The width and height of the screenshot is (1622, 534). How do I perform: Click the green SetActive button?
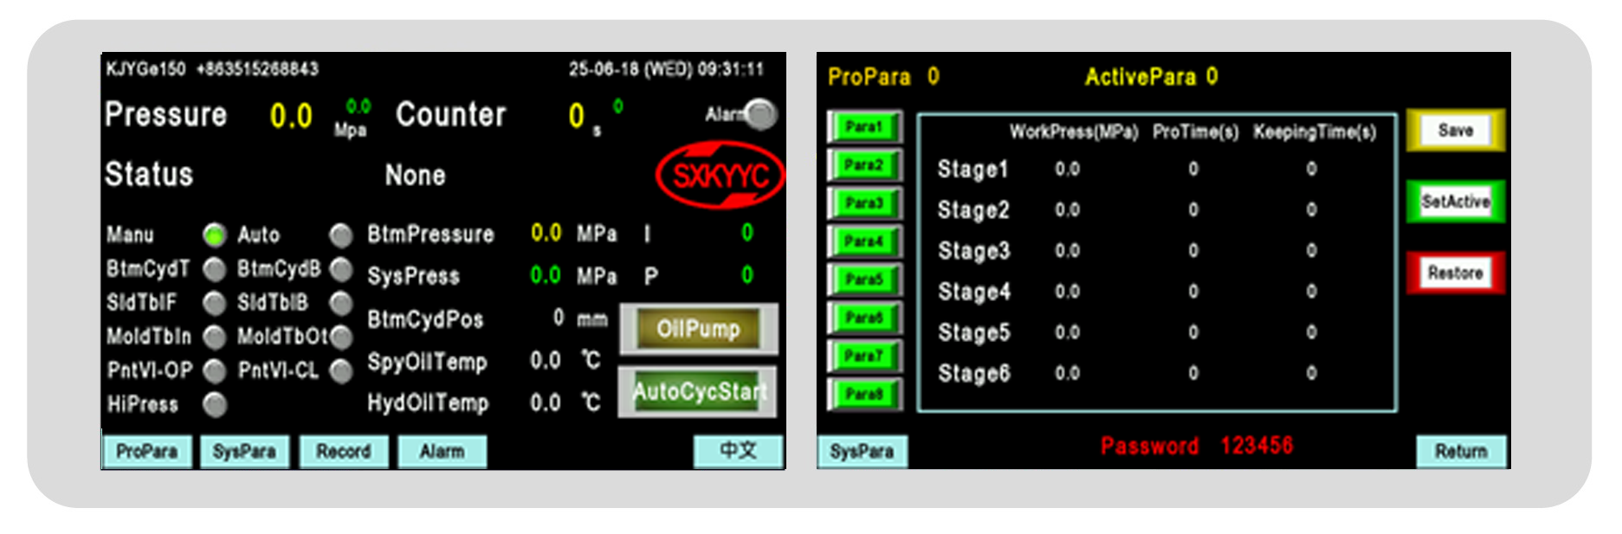tap(1455, 202)
